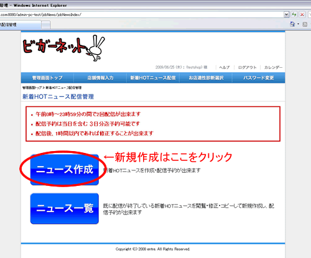Click the URL address bar field
The image size is (311, 258).
pos(142,14)
